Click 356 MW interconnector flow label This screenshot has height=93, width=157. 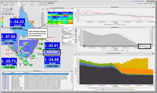pyautogui.click(x=40, y=54)
